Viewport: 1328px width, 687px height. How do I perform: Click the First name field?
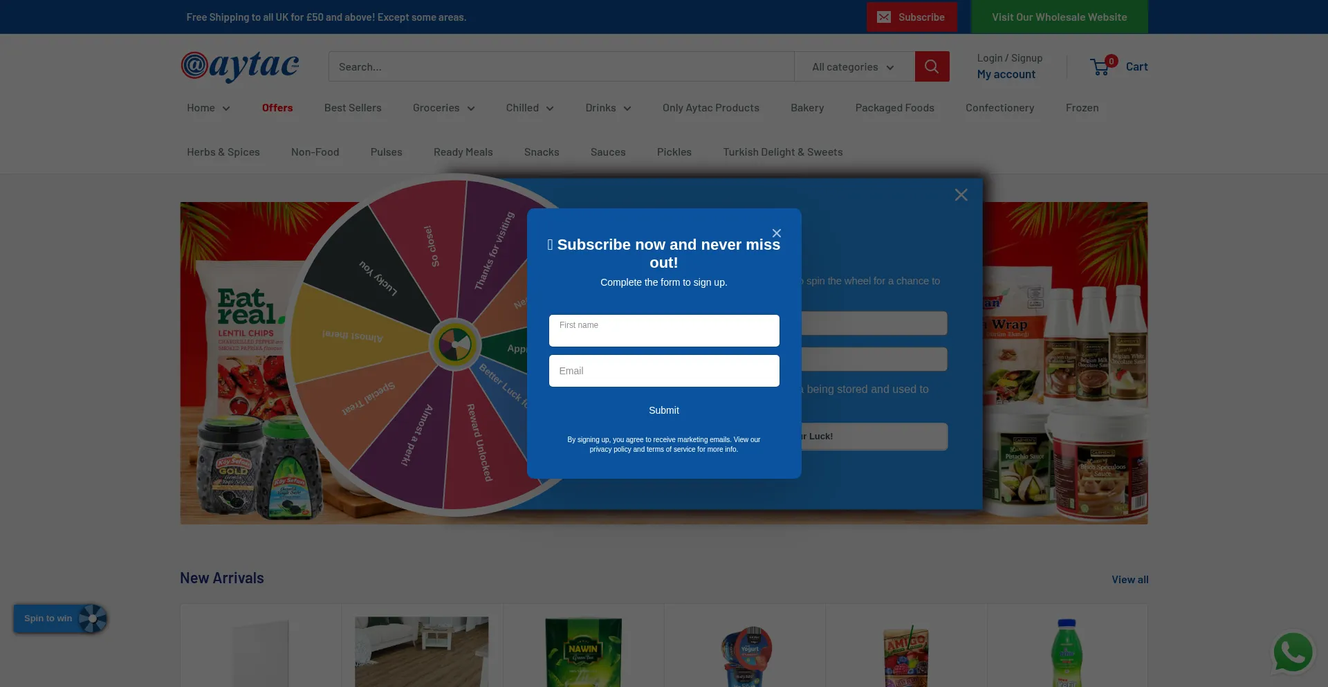tap(664, 331)
